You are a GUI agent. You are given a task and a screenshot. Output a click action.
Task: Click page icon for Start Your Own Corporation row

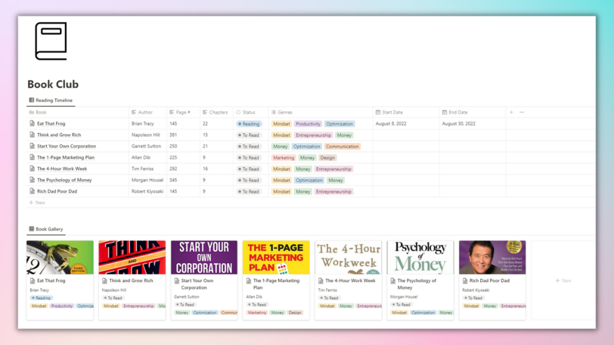coord(32,147)
